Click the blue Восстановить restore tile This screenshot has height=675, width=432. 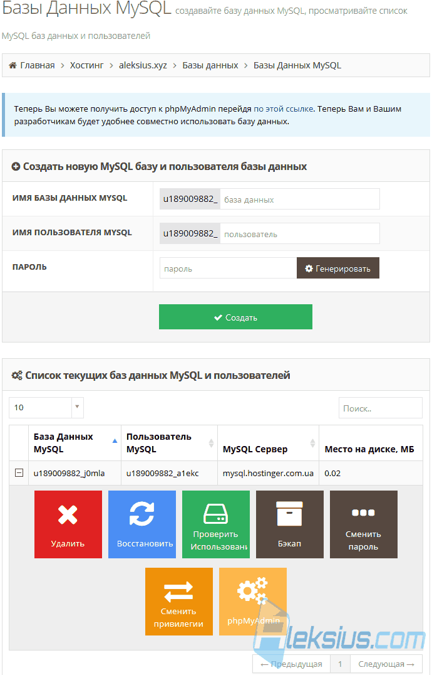click(x=141, y=524)
